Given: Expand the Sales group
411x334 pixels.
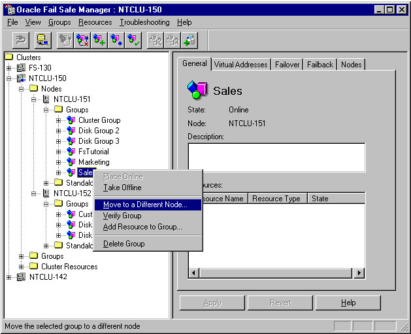Looking at the screenshot, I should 58,173.
